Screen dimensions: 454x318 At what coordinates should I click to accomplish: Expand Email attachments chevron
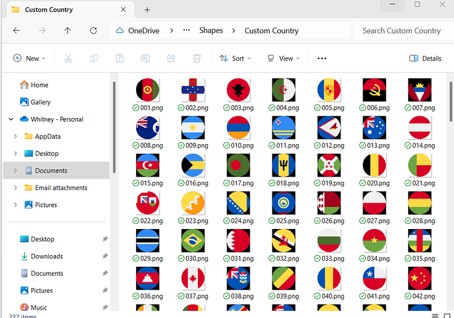[16, 188]
